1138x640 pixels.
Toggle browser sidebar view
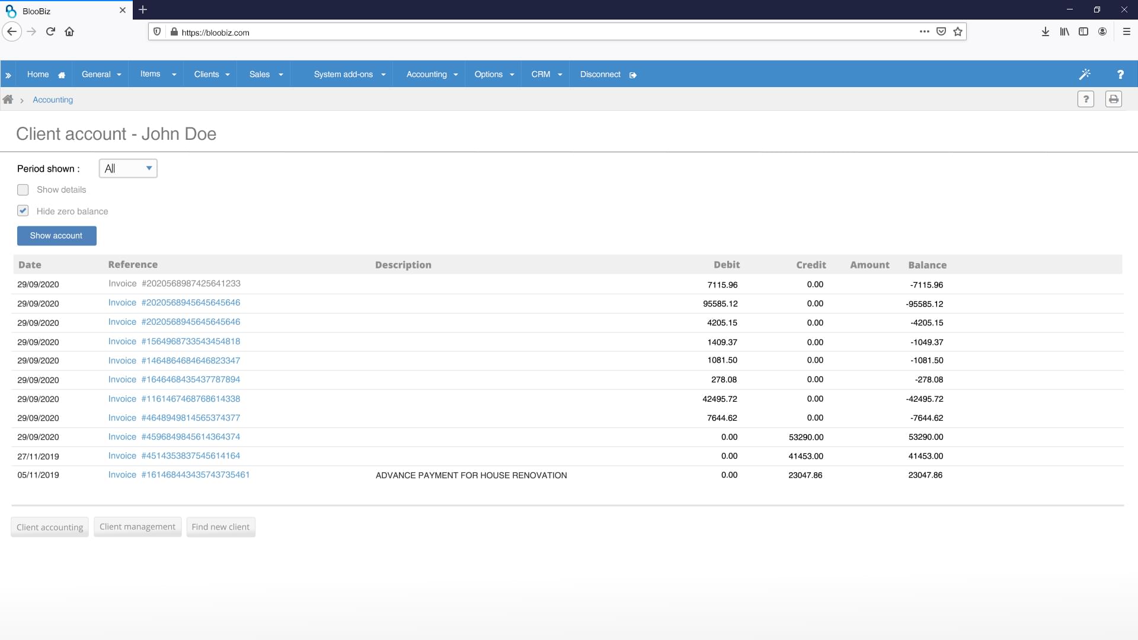point(1083,31)
